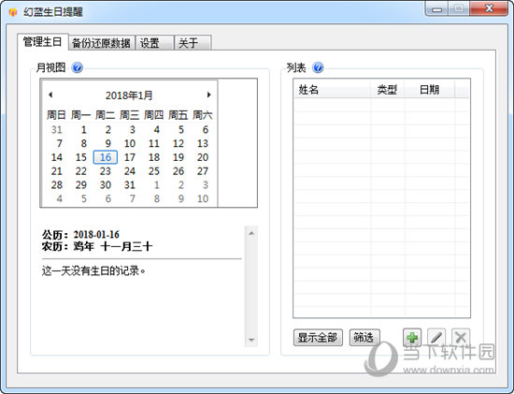Click the 显示全部 button
The height and width of the screenshot is (394, 514).
pos(318,338)
